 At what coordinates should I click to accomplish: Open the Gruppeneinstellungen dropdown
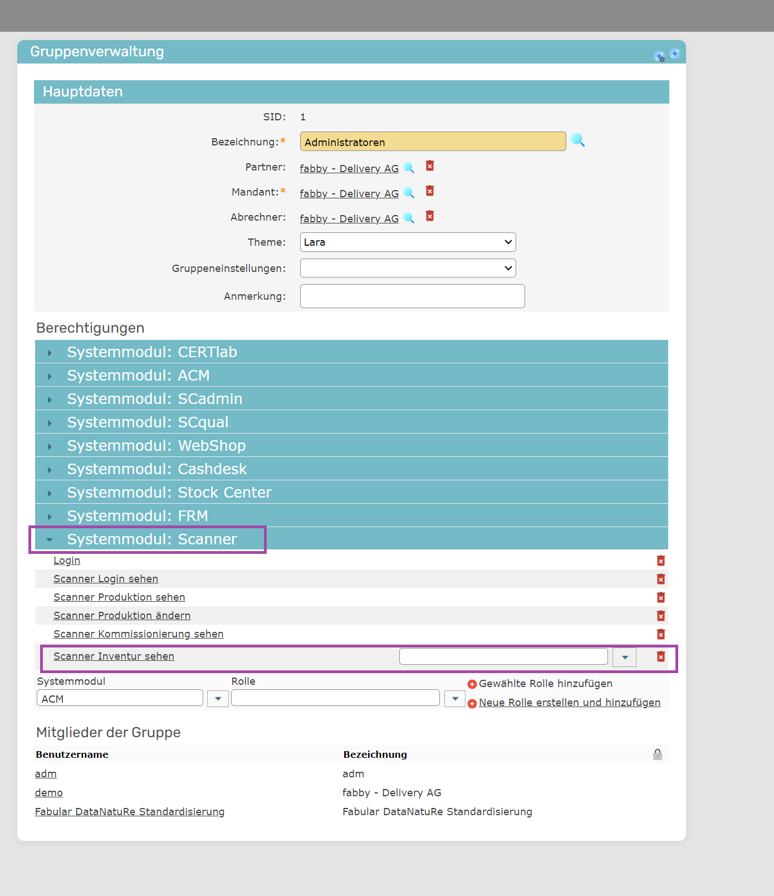coord(408,268)
